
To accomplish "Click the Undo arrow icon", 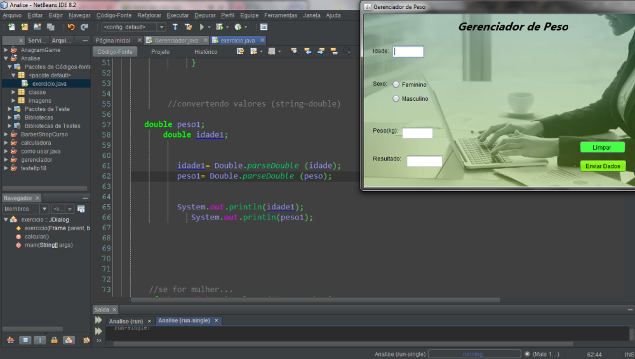I will click(x=71, y=27).
